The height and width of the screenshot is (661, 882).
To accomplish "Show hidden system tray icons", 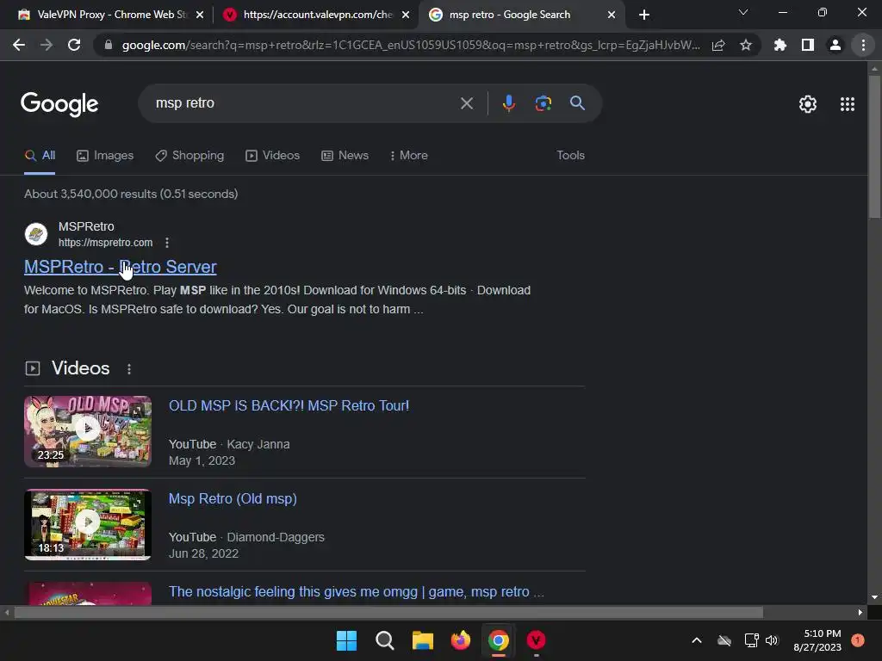I will [696, 640].
